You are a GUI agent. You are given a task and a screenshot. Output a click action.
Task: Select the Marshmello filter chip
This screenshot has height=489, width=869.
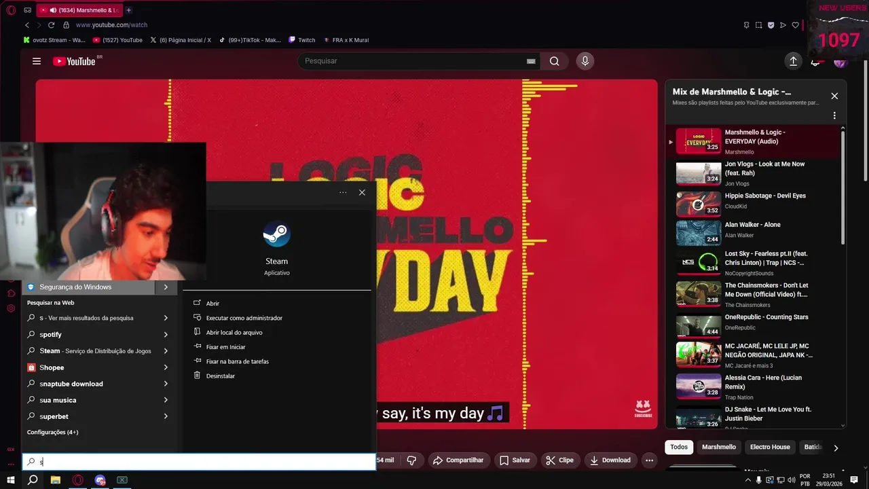(719, 447)
